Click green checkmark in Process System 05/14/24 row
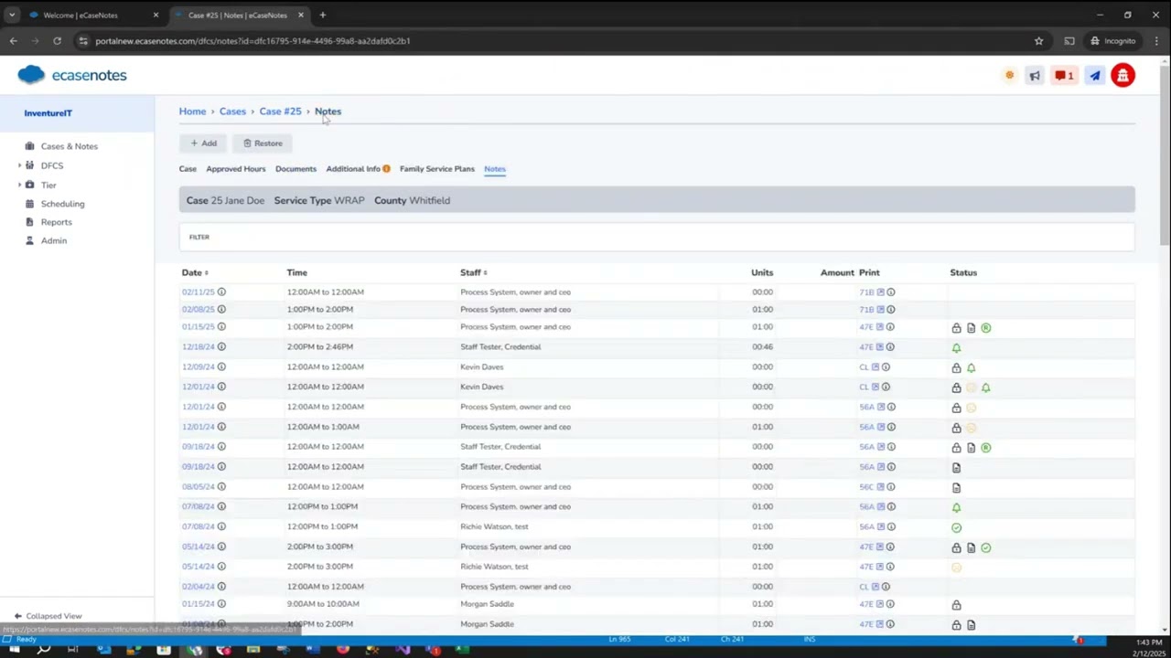This screenshot has height=658, width=1171. (x=985, y=548)
